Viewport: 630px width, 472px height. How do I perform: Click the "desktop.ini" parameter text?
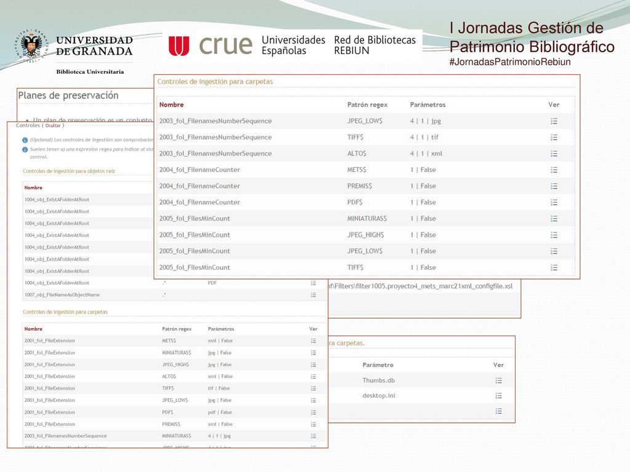(x=379, y=396)
